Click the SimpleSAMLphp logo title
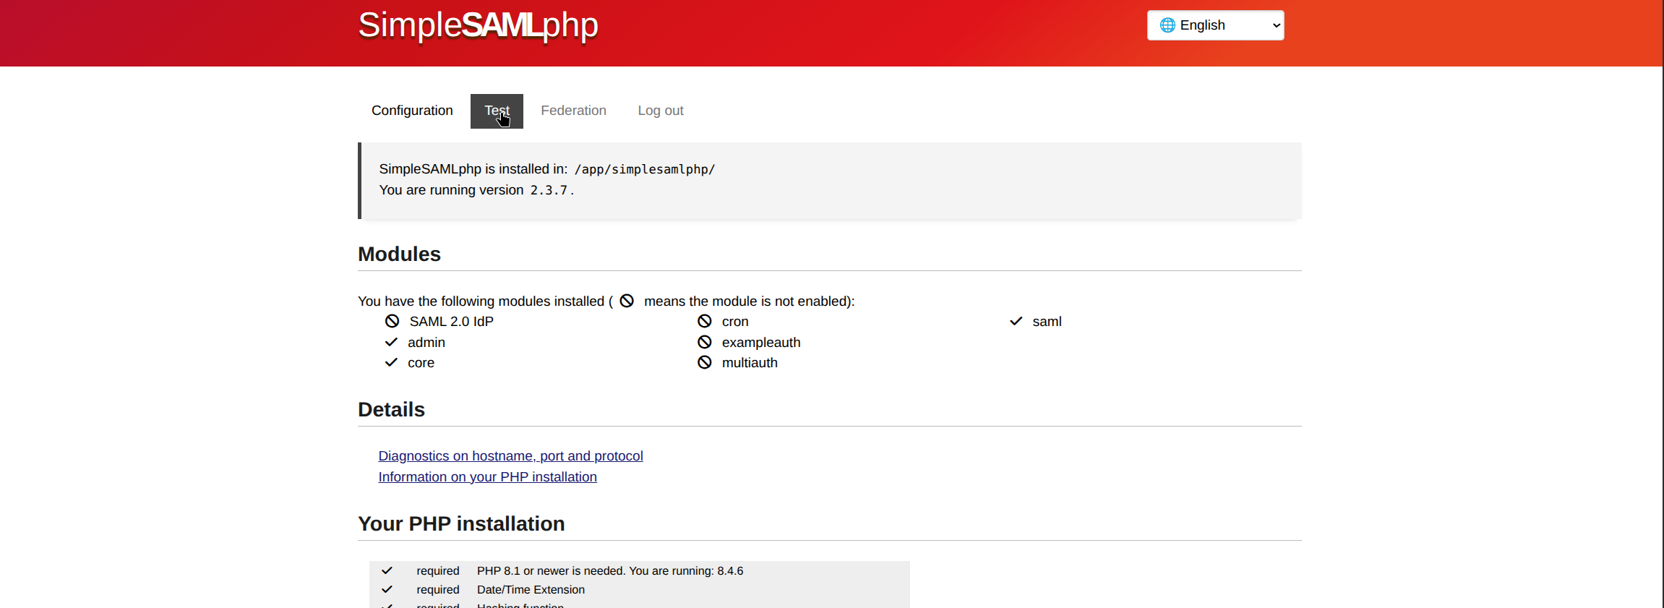This screenshot has width=1664, height=608. click(x=478, y=25)
